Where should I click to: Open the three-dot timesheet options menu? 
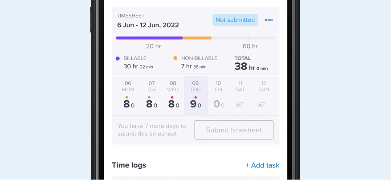[269, 20]
